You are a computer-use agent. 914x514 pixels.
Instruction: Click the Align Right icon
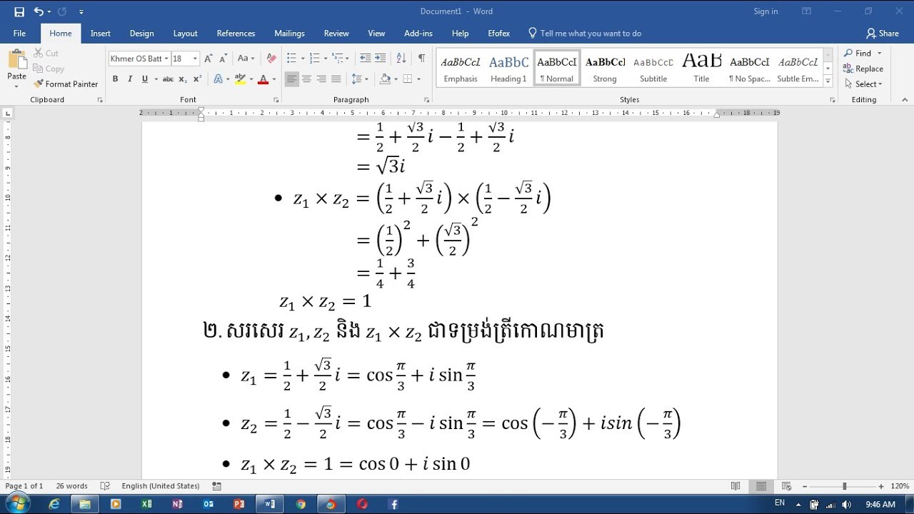tap(321, 79)
